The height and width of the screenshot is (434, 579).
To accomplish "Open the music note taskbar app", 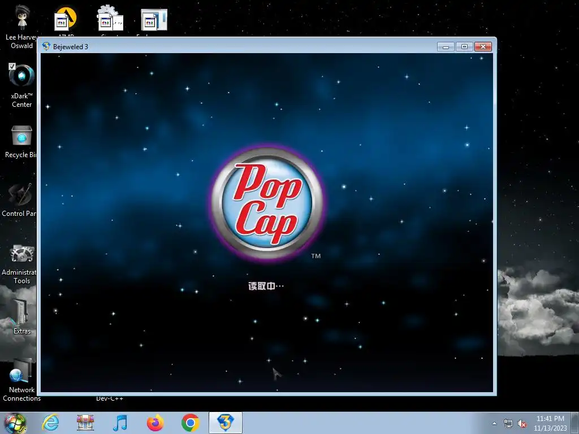I will (x=120, y=423).
